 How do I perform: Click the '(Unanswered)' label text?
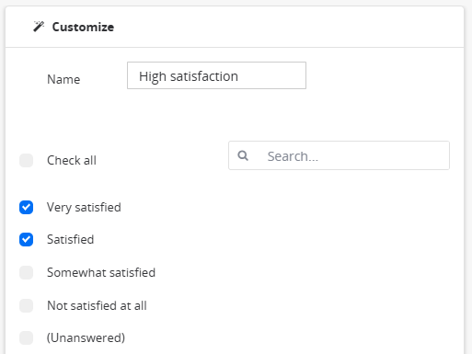click(86, 337)
